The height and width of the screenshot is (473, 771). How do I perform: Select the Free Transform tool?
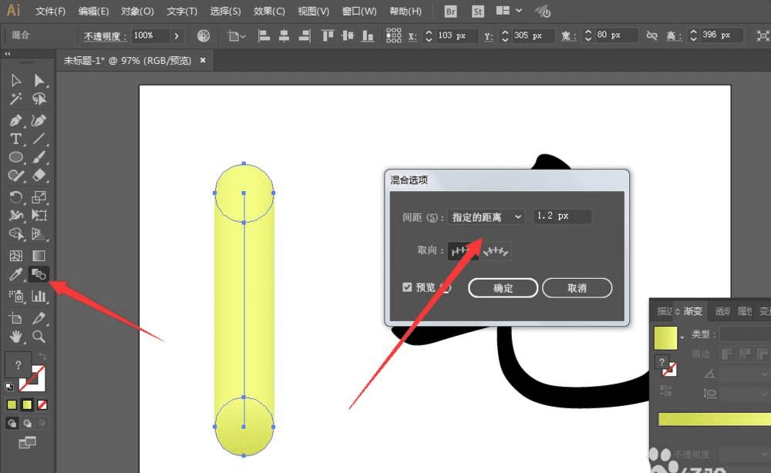[x=39, y=215]
